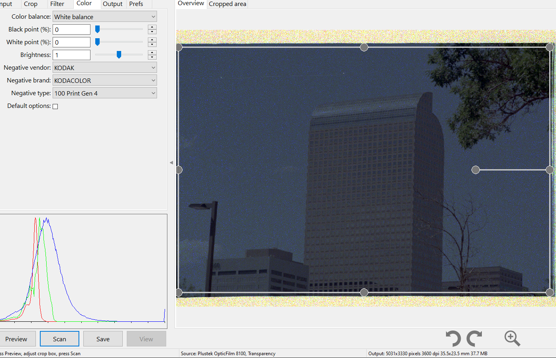Click the 'Negative vendor:' label

click(x=27, y=68)
